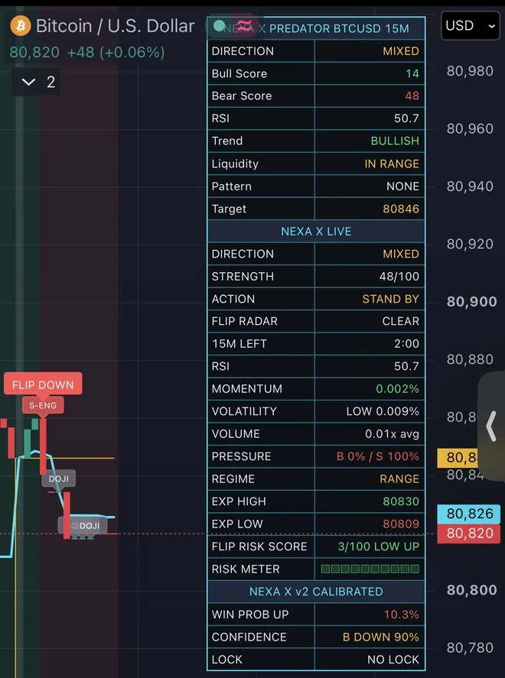
Task: Click the 80,820 +48 (+0.06%) price readout
Action: coord(87,52)
